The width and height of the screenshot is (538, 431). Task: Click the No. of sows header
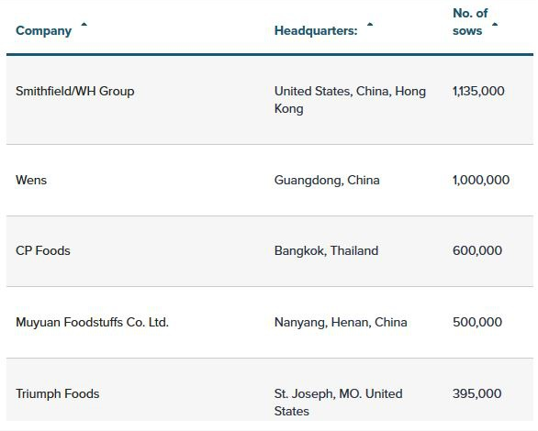pos(470,22)
